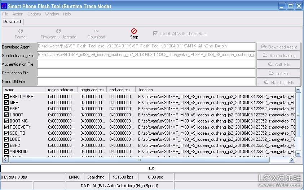This screenshot has height=190, width=304.
Task: Uncheck the PRELOADER partition checkbox
Action: (x=6, y=97)
